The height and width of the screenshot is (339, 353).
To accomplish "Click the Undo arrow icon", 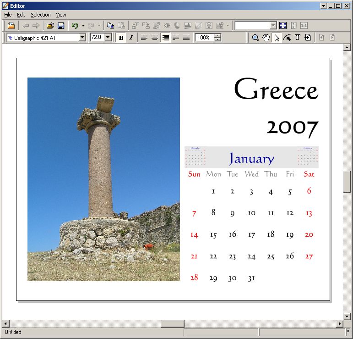I will click(75, 26).
